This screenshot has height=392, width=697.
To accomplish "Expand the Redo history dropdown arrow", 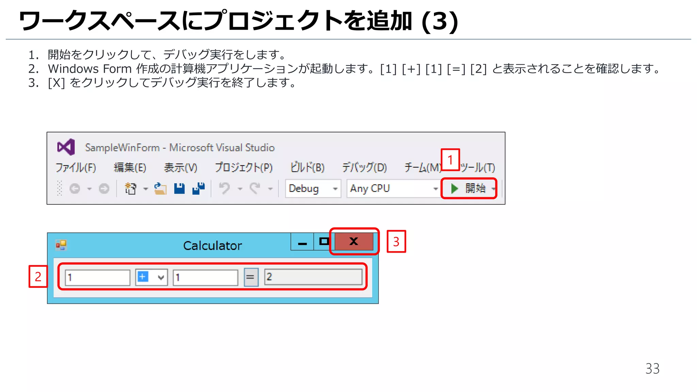I will (x=270, y=189).
